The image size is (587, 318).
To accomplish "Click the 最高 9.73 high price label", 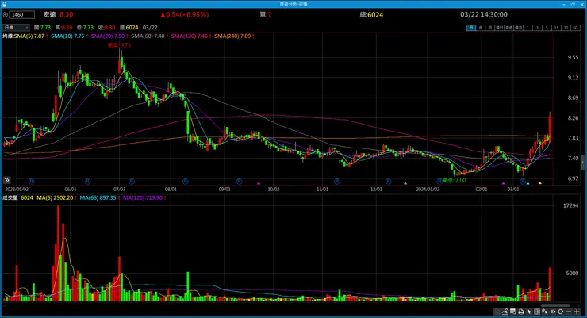I will coord(120,45).
